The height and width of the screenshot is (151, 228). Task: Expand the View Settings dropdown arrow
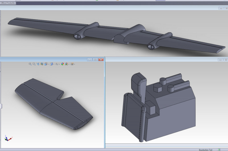(74, 64)
